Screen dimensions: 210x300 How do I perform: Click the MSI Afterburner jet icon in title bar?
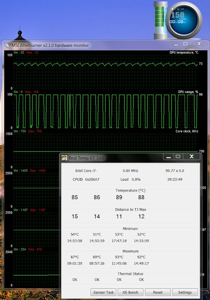pos(7,45)
